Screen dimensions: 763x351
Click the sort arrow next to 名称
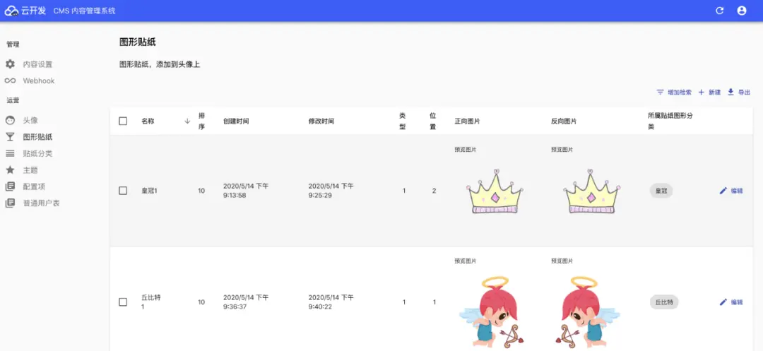pos(187,121)
